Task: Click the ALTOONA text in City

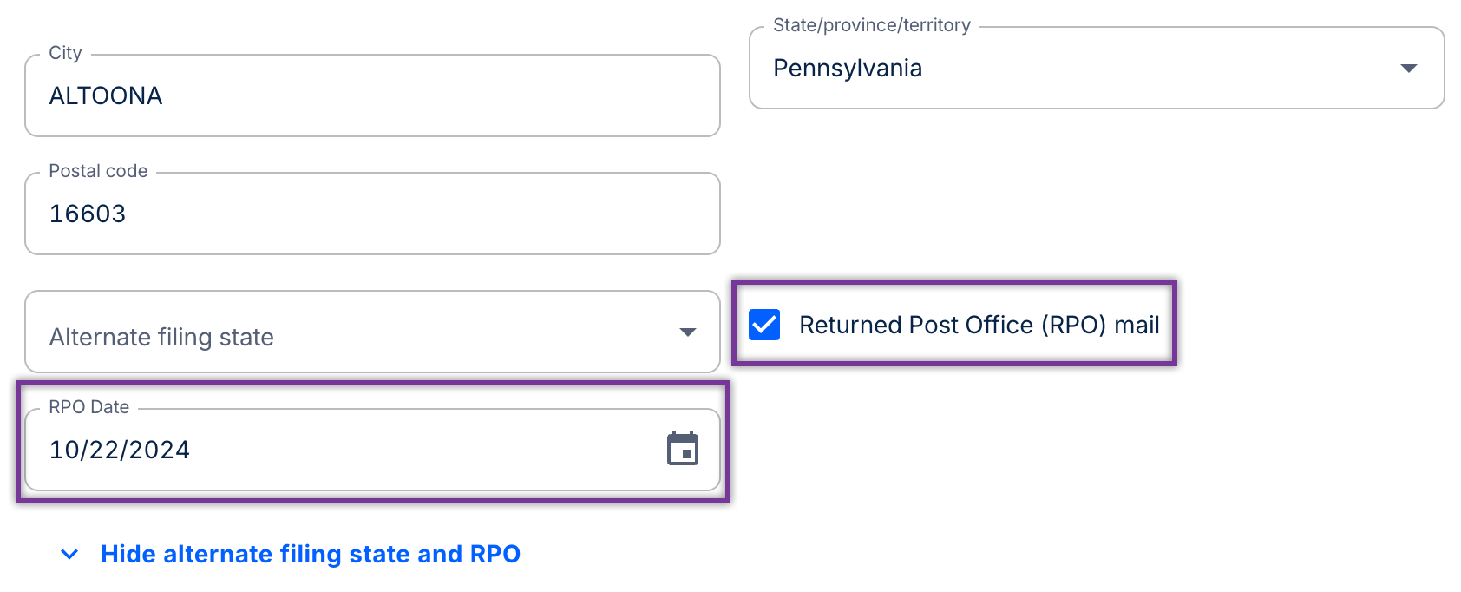Action: [x=106, y=95]
